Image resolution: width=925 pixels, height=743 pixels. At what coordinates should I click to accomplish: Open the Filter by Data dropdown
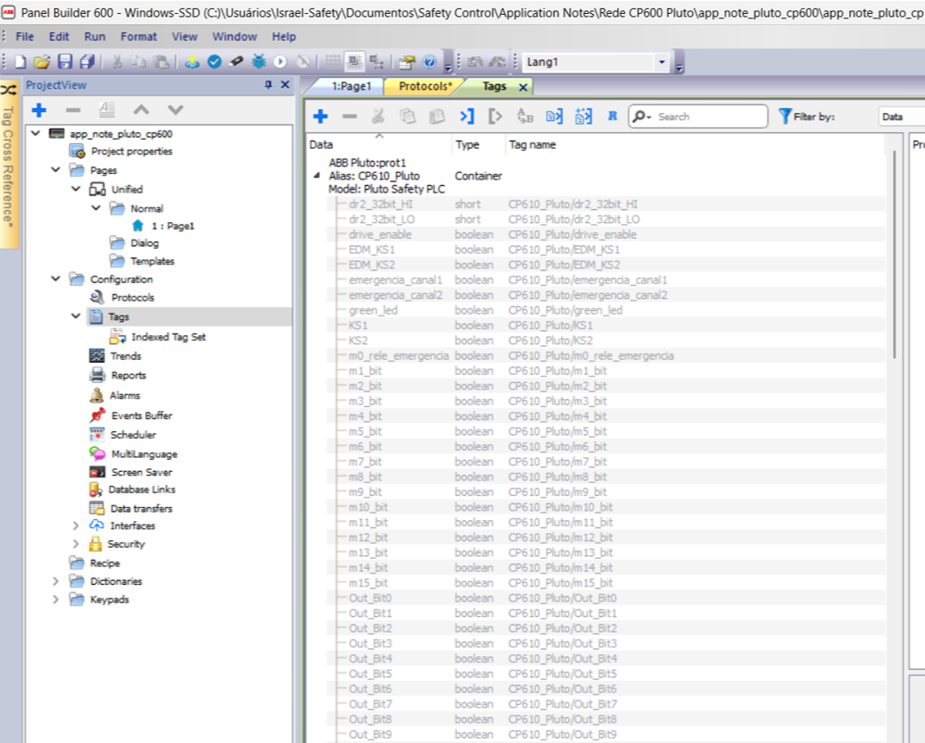tap(901, 117)
